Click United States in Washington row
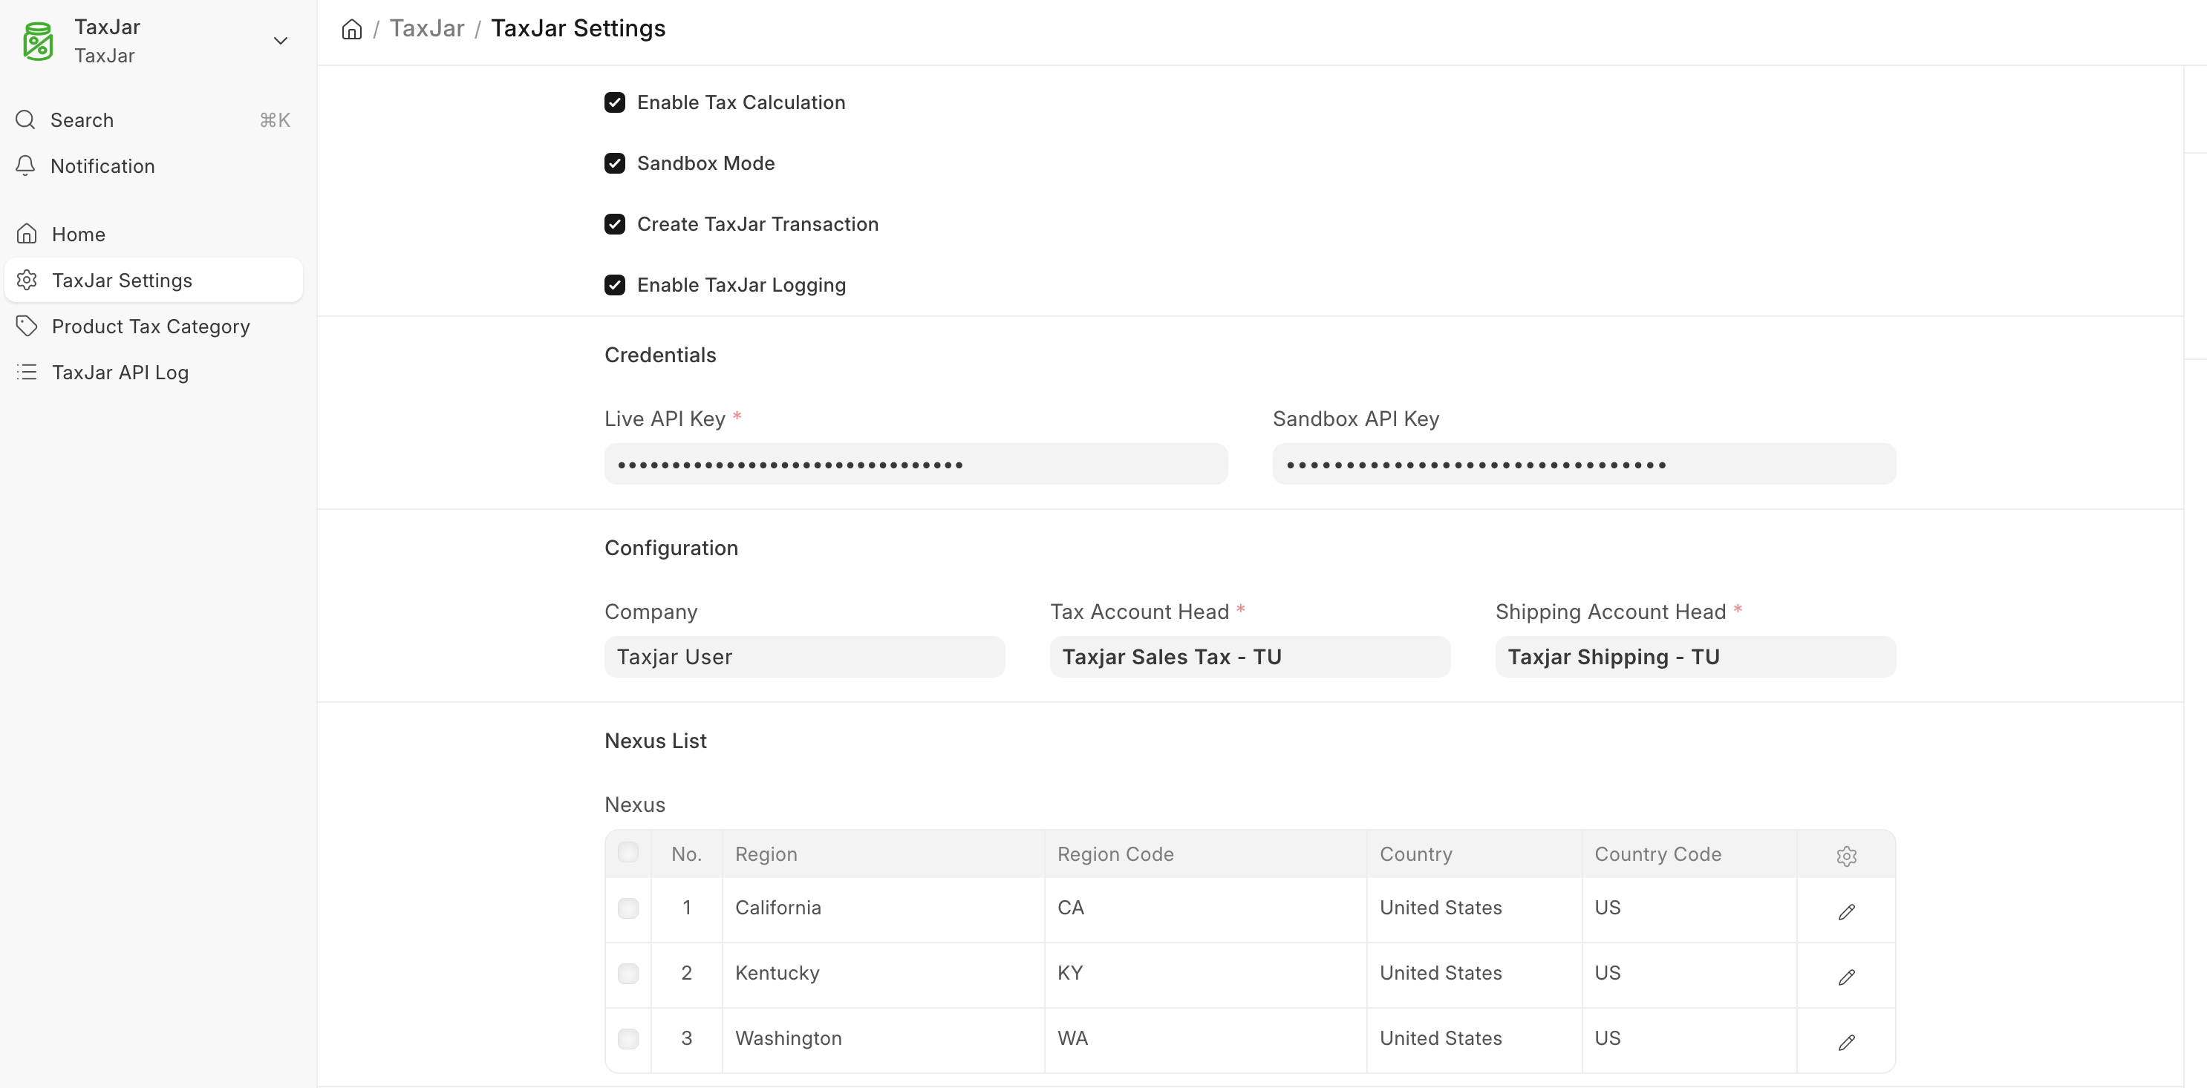This screenshot has width=2207, height=1088. [x=1475, y=1039]
